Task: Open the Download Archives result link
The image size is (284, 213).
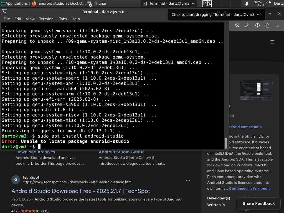Action: point(35,152)
